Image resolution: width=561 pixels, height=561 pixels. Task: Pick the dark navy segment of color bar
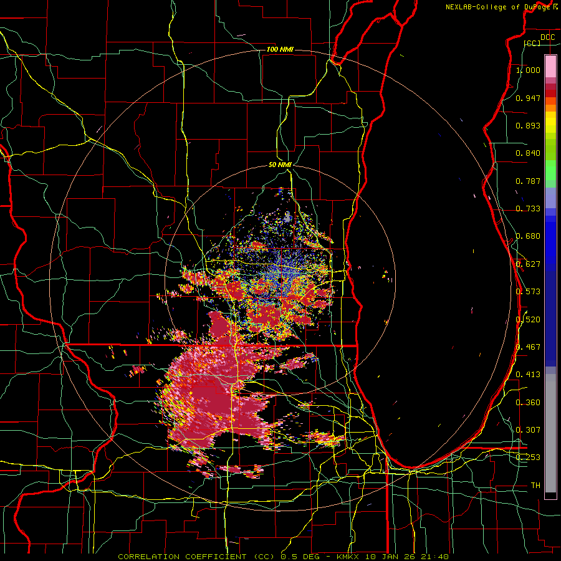click(550, 319)
